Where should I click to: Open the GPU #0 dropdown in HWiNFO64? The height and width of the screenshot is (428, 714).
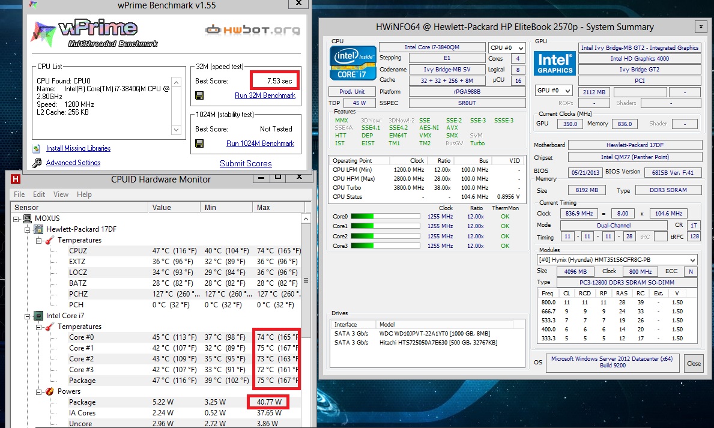pos(553,91)
